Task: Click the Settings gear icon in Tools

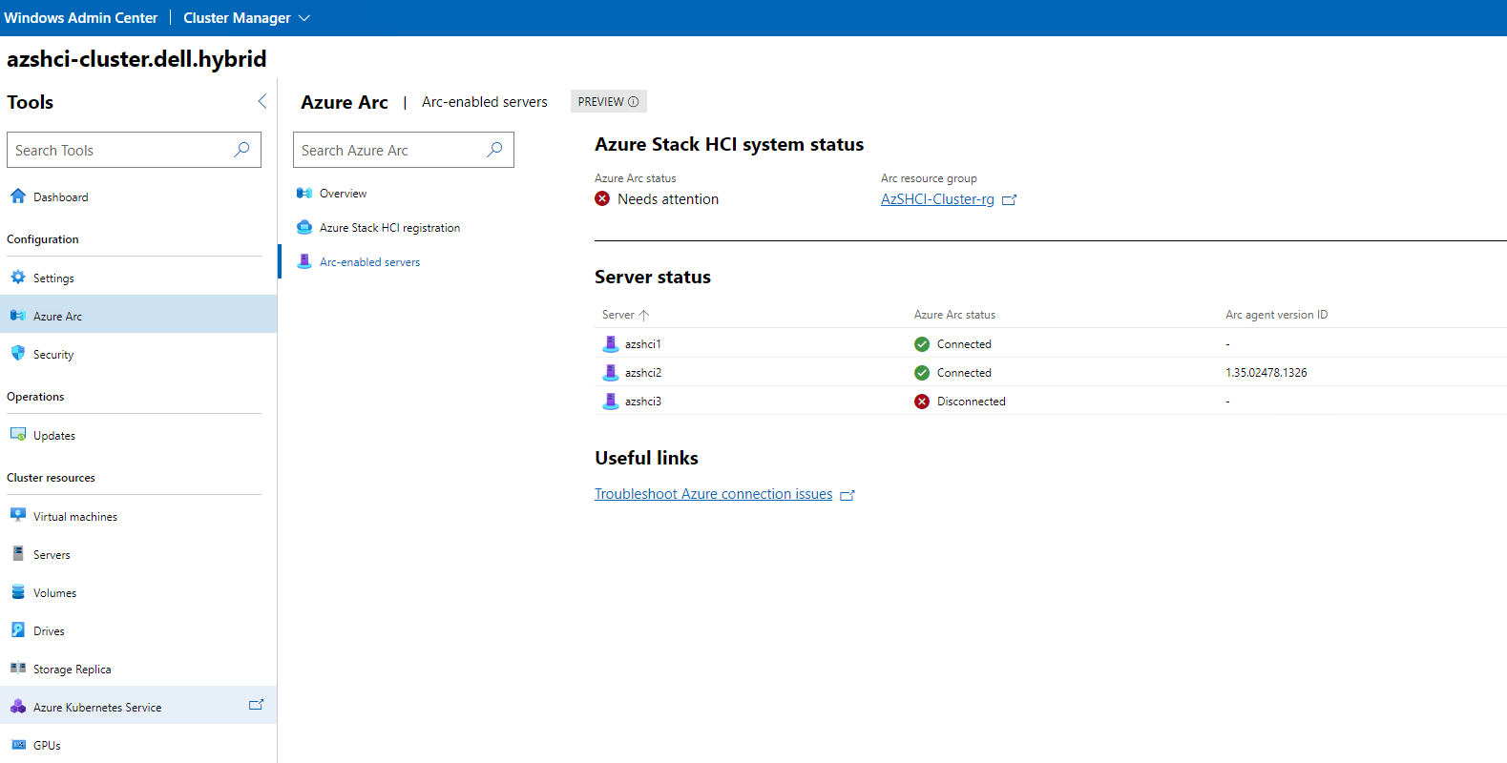Action: coord(18,278)
